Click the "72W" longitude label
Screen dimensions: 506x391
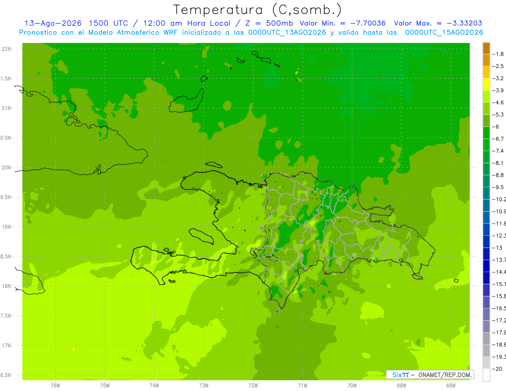(x=253, y=385)
